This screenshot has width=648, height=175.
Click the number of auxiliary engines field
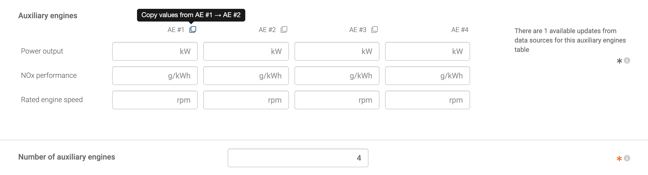point(298,158)
